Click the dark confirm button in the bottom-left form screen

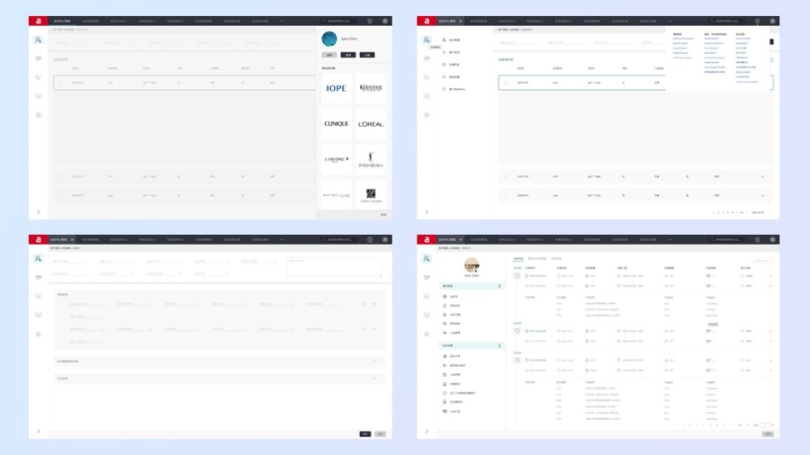coord(365,433)
